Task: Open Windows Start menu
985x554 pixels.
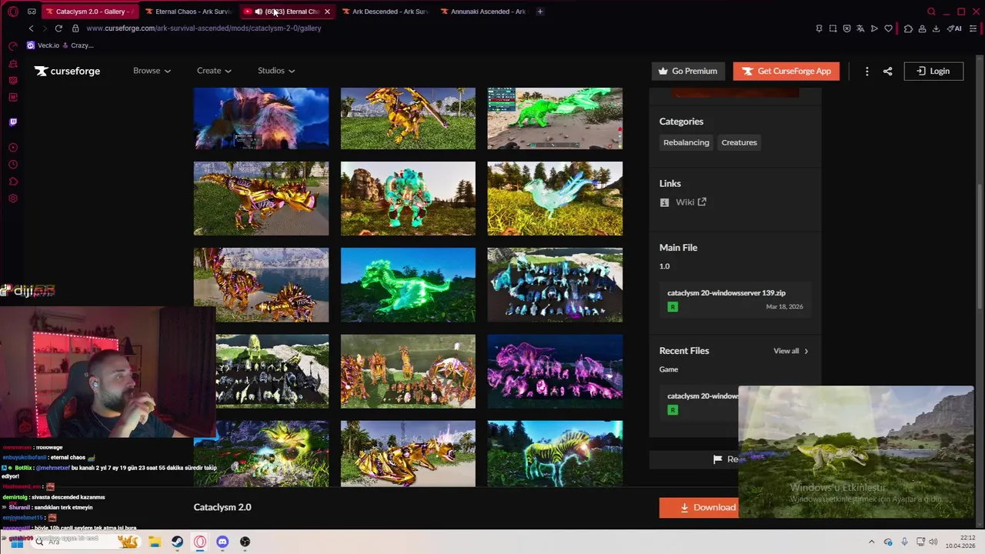Action: [15, 542]
